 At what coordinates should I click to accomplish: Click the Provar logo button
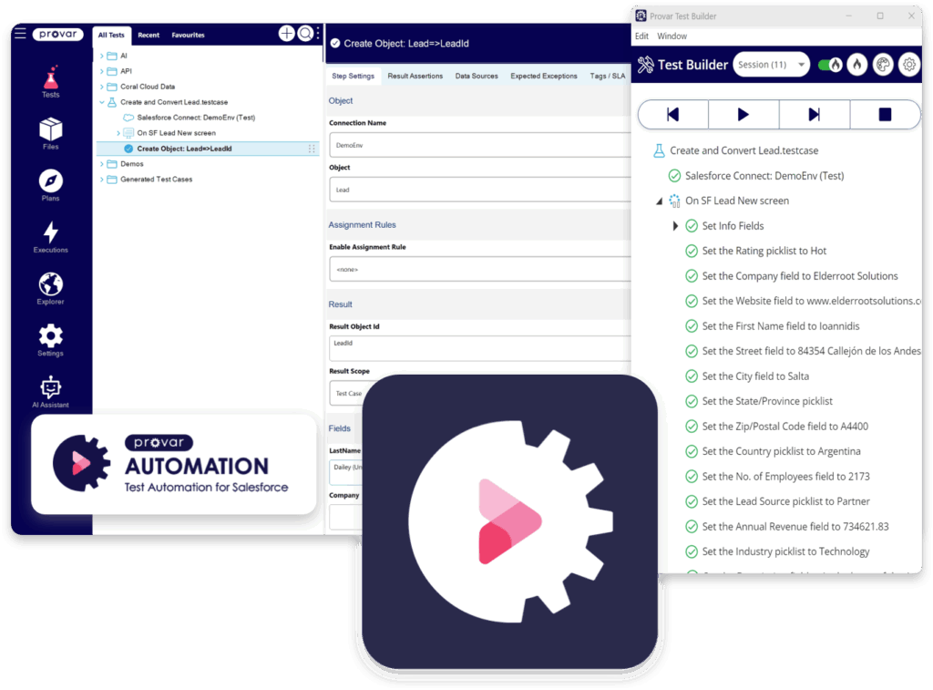point(57,34)
